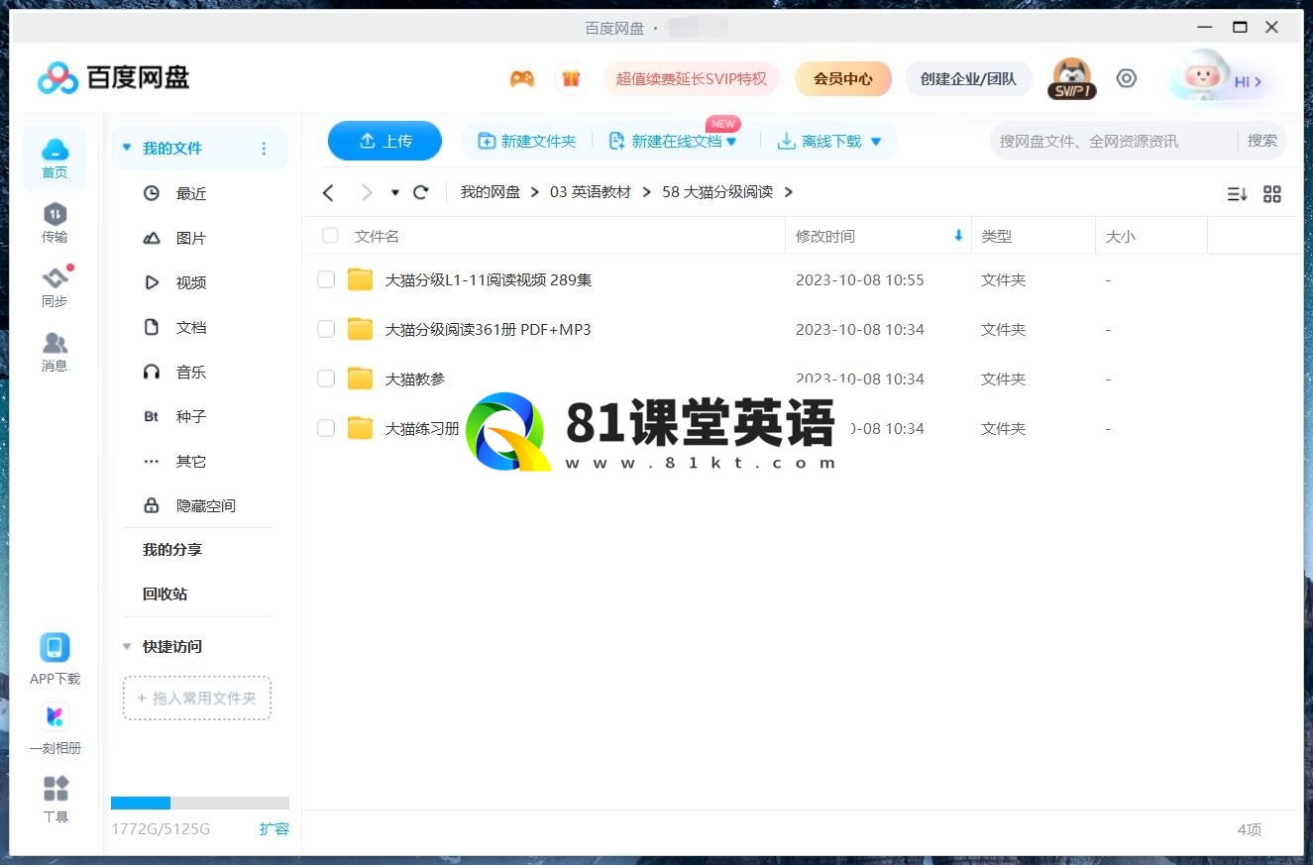Viewport: 1313px width, 865px height.
Task: Check the box for 大猫教参
Action: pos(326,378)
